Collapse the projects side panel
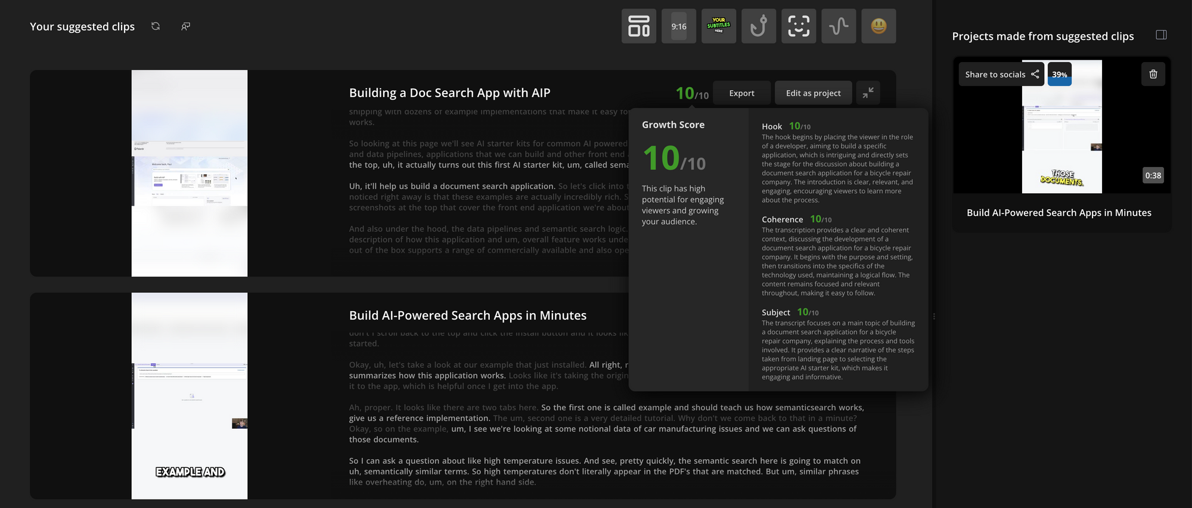 tap(1161, 35)
